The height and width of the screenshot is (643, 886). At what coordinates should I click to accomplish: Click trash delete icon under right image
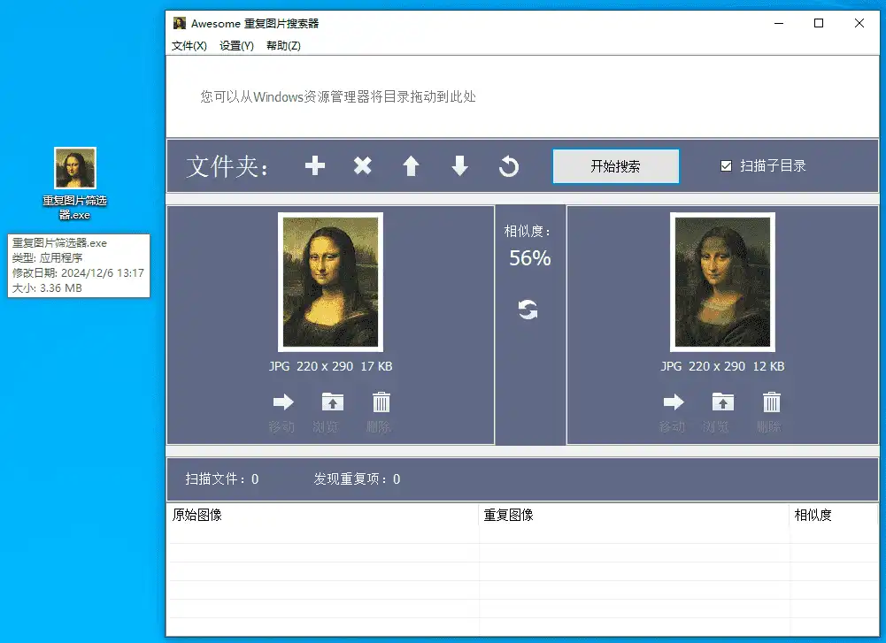pos(772,402)
